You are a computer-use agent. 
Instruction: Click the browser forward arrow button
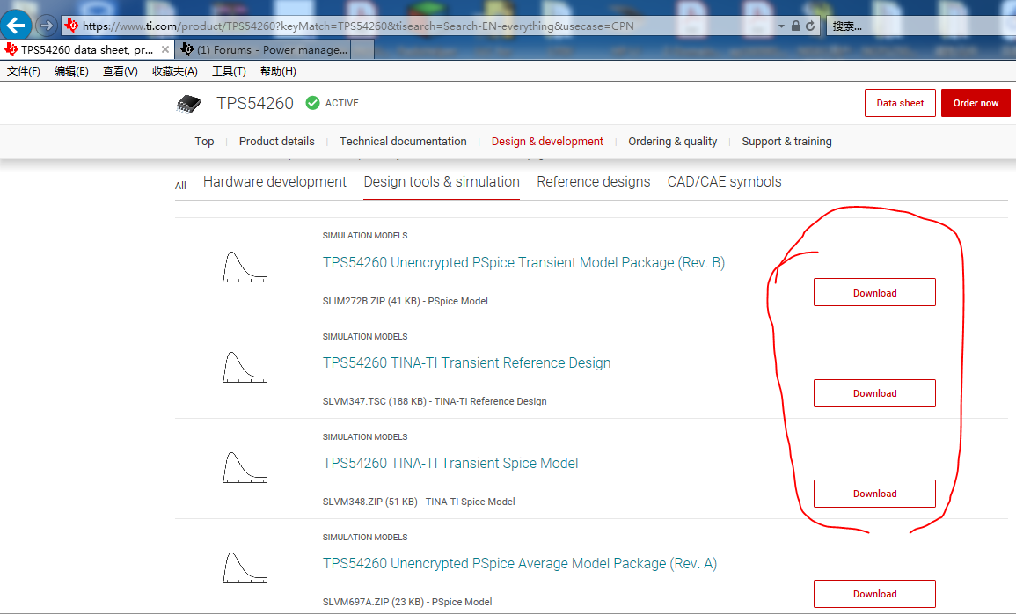(46, 26)
